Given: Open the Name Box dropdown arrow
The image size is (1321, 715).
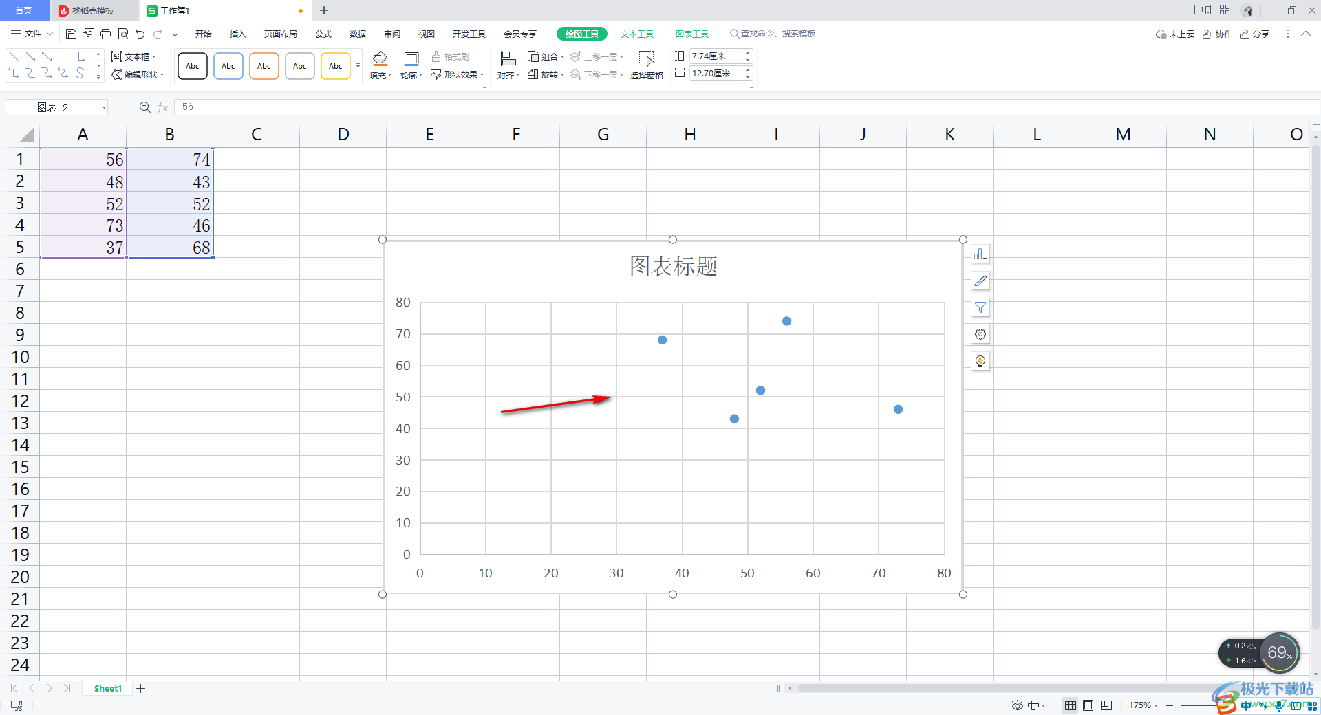Looking at the screenshot, I should pos(104,107).
